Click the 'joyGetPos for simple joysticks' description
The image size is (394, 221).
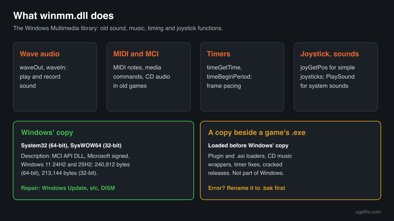point(328,77)
